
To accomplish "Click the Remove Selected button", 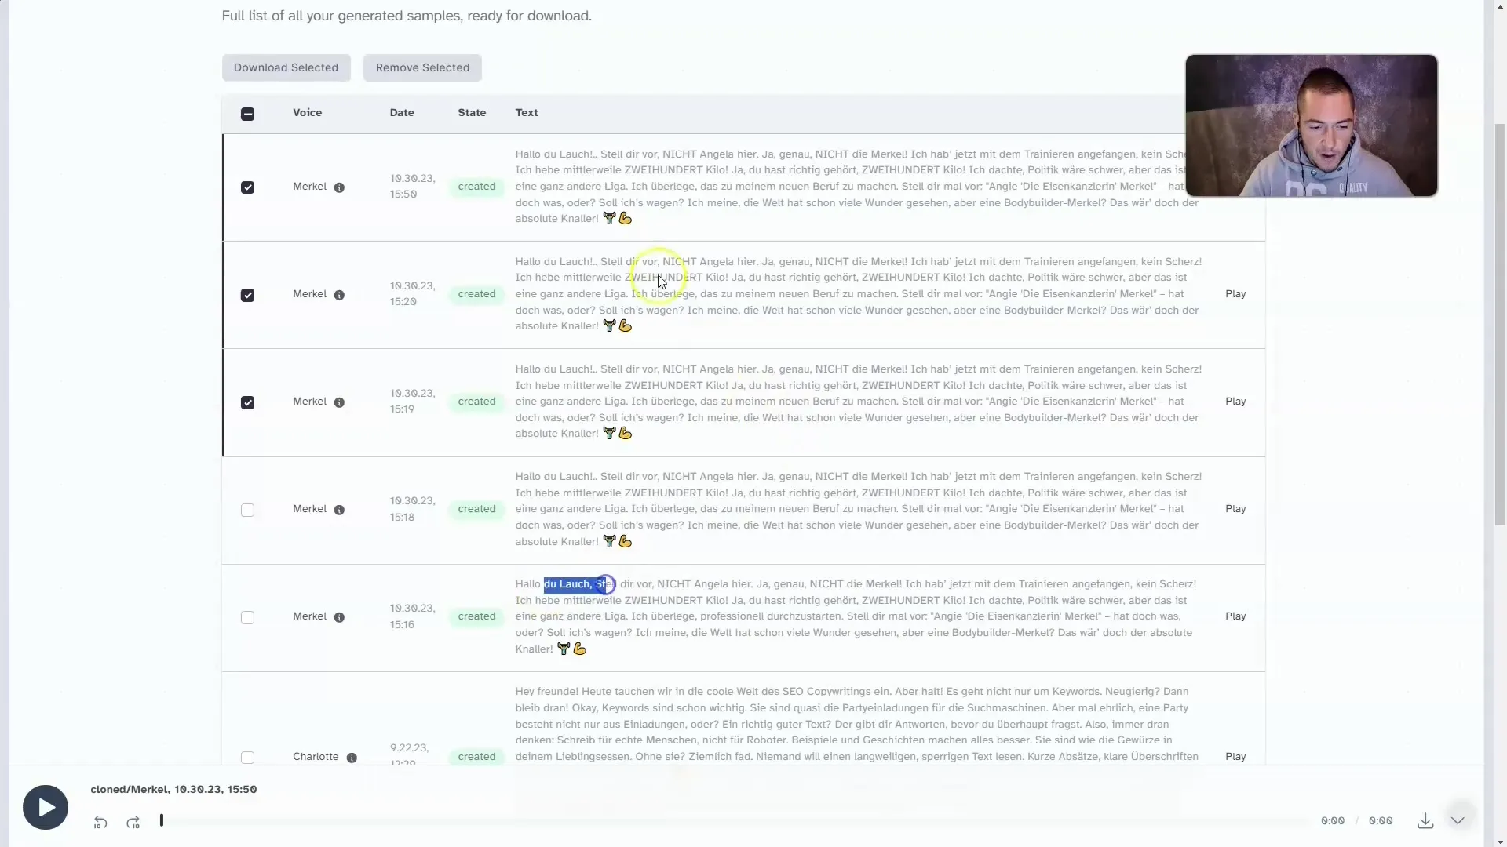I will coord(422,66).
